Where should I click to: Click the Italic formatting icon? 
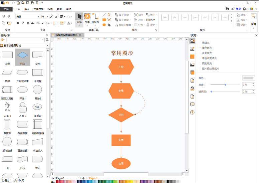[23, 23]
